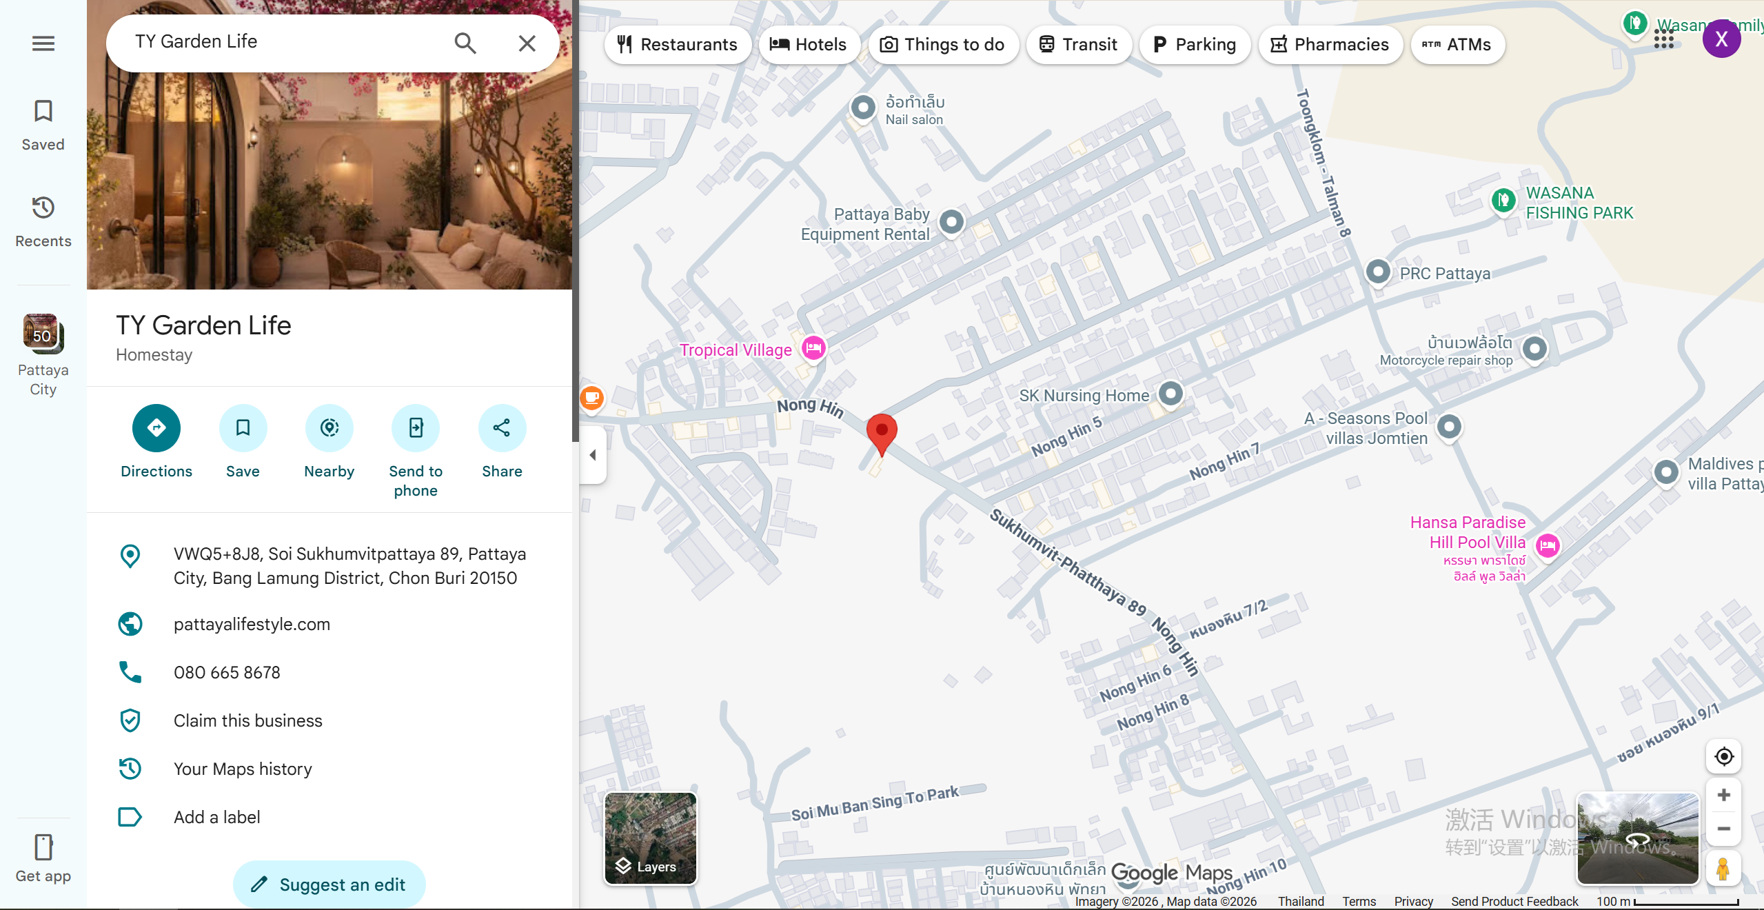Select the Pharmacies chip
The image size is (1764, 910).
(x=1330, y=45)
